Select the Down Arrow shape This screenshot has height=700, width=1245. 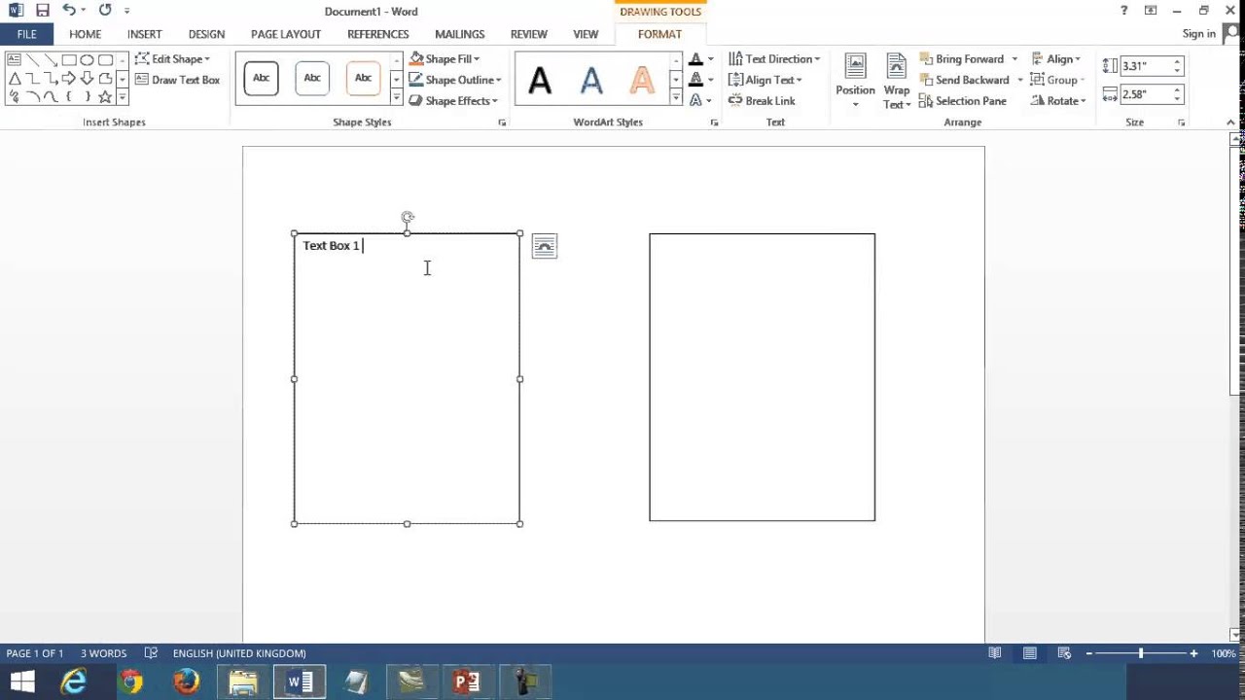(x=88, y=79)
